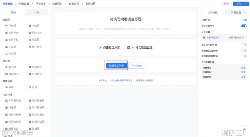Viewport: 250px width, 137px height.
Task: Open the dropdown arrow next to 发布
Action: pyautogui.click(x=246, y=4)
